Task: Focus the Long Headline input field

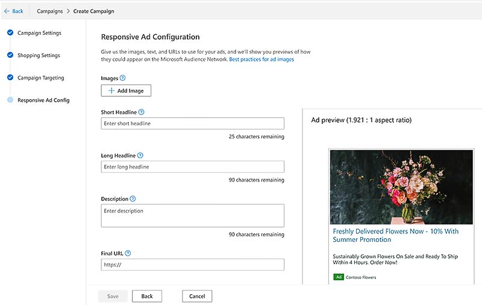Action: click(193, 167)
